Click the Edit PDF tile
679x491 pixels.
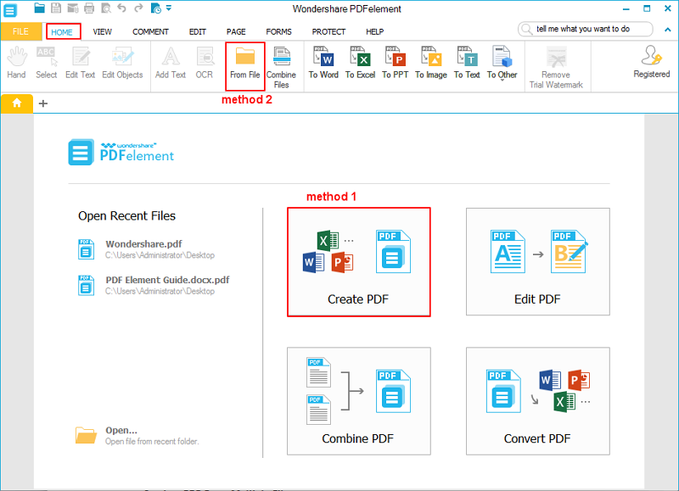point(538,262)
